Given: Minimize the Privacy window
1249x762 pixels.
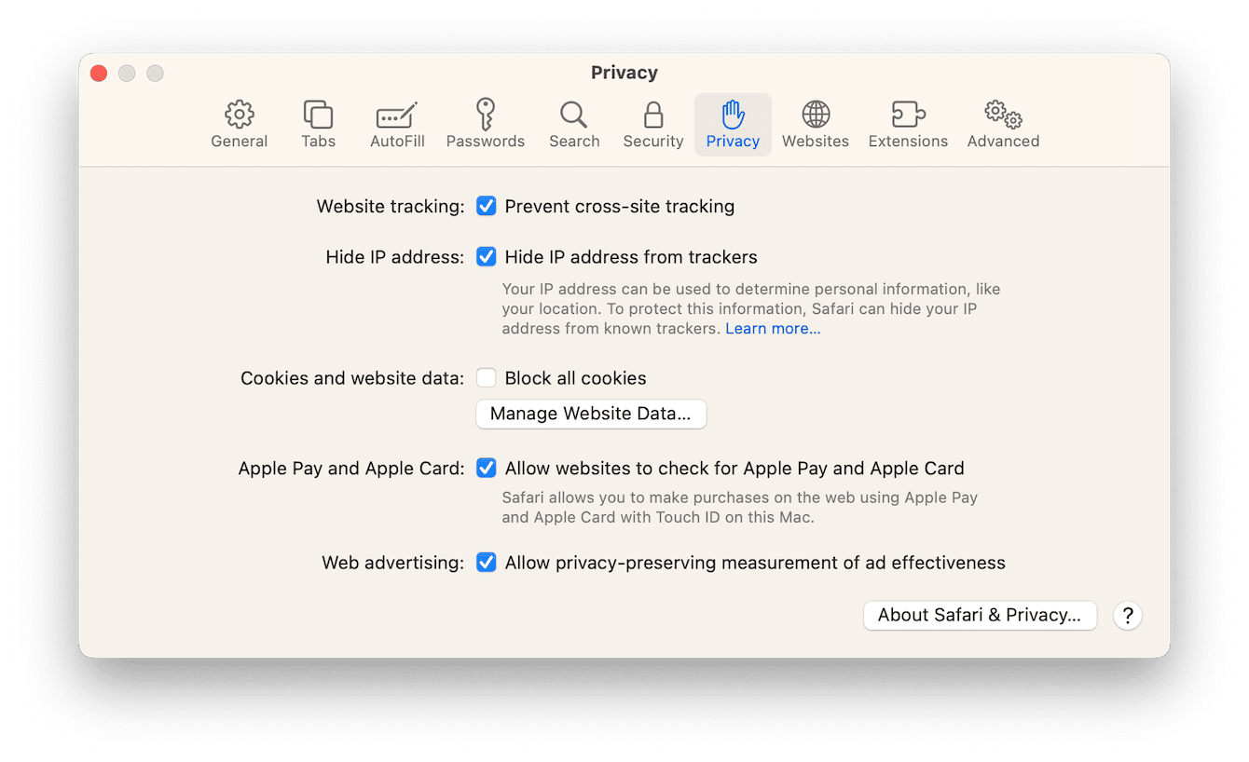Looking at the screenshot, I should tap(127, 73).
